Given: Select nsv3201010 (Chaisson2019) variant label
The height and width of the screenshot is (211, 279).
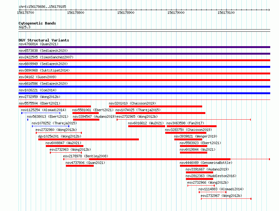Looking at the screenshot, I should click(132, 103).
